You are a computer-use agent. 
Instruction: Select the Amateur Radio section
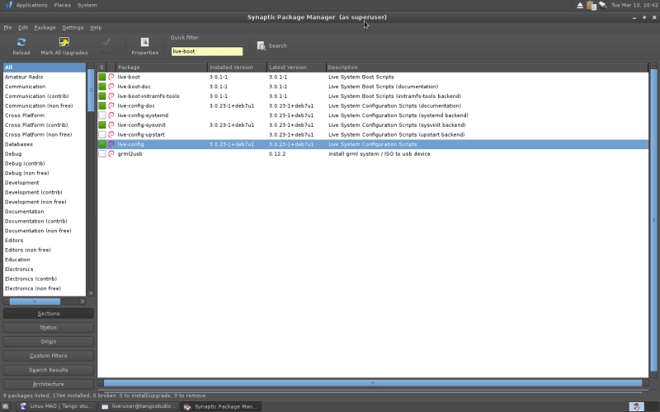[x=45, y=77]
